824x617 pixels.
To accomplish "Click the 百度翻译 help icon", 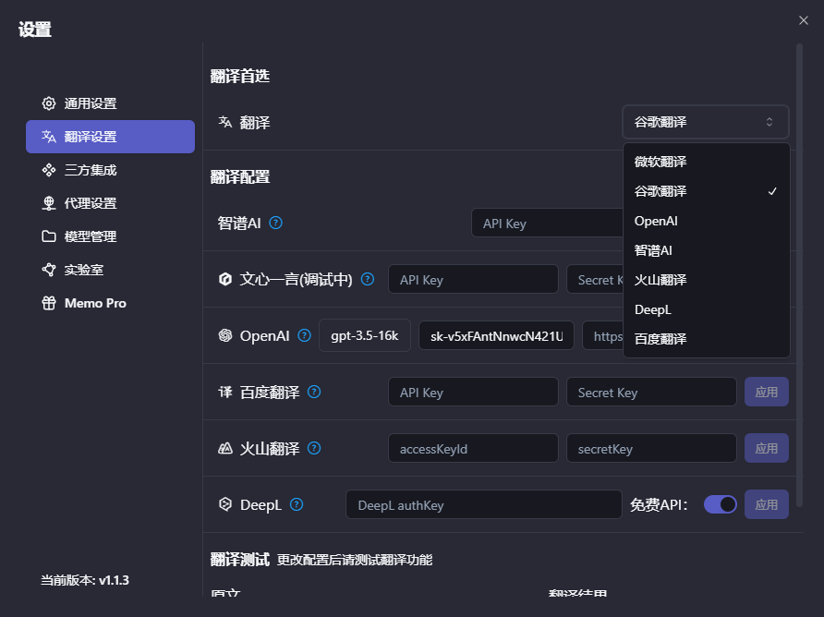I will pyautogui.click(x=313, y=392).
